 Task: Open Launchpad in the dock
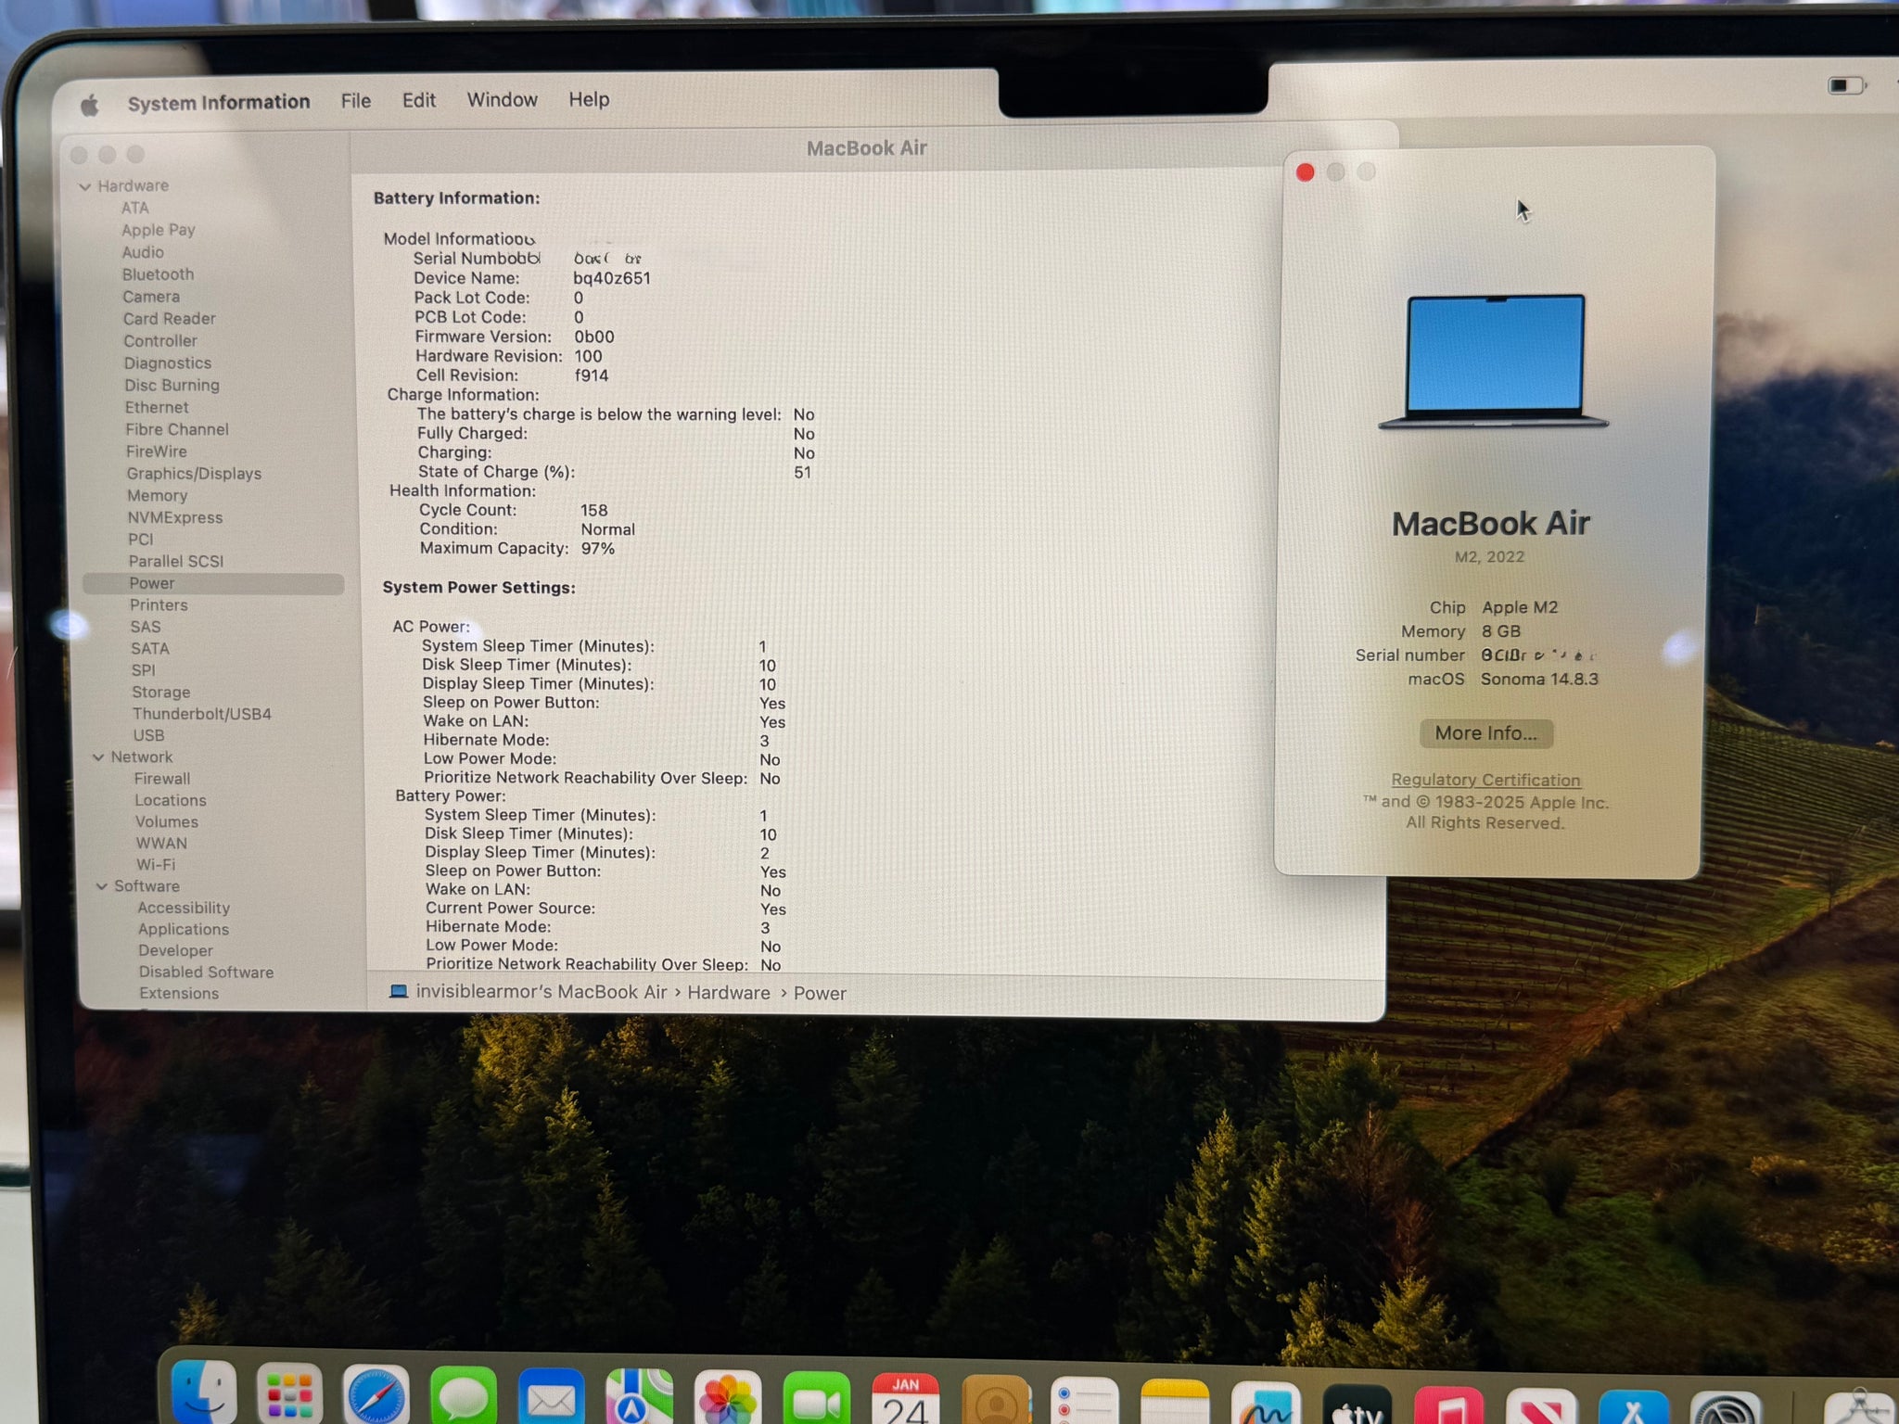coord(289,1395)
